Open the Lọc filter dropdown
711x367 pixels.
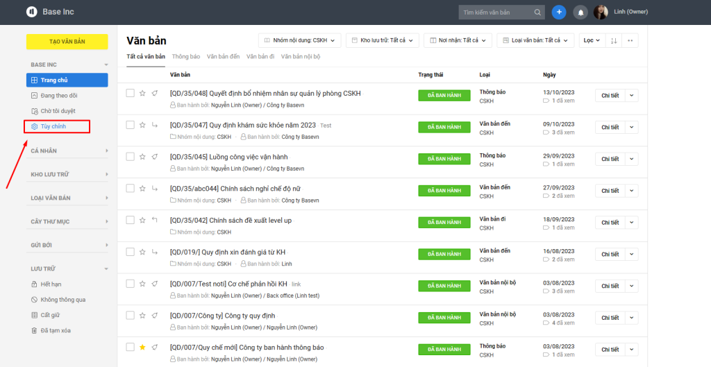(x=592, y=40)
